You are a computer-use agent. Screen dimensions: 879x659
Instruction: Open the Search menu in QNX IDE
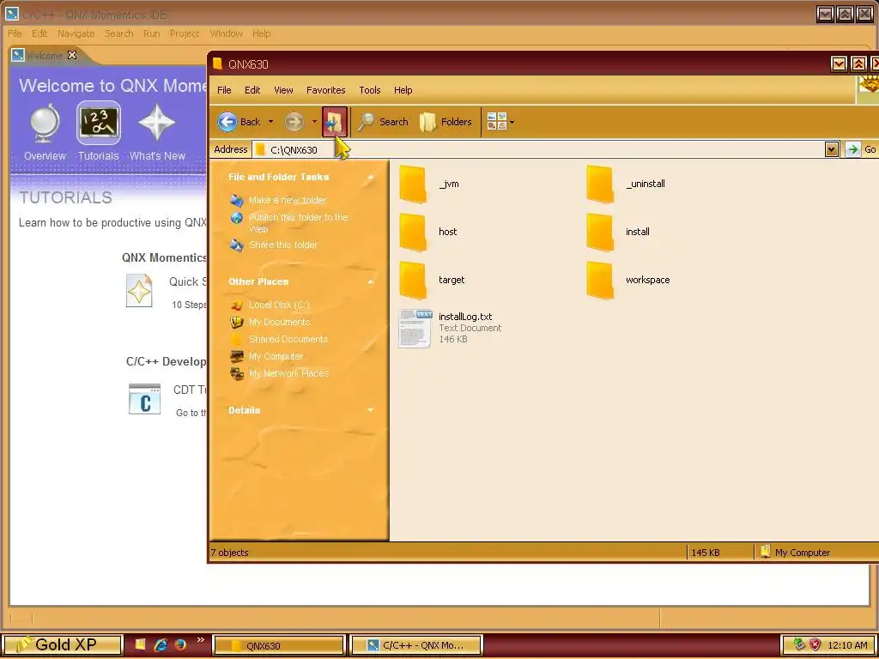[x=118, y=33]
